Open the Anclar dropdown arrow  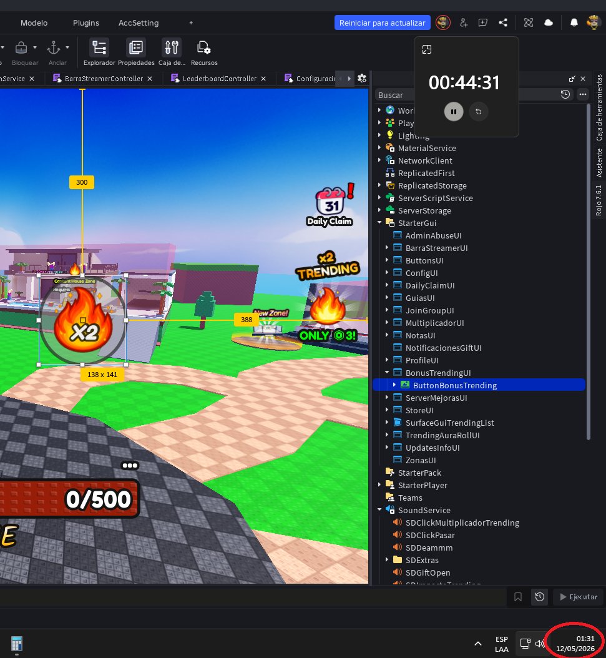[x=67, y=47]
